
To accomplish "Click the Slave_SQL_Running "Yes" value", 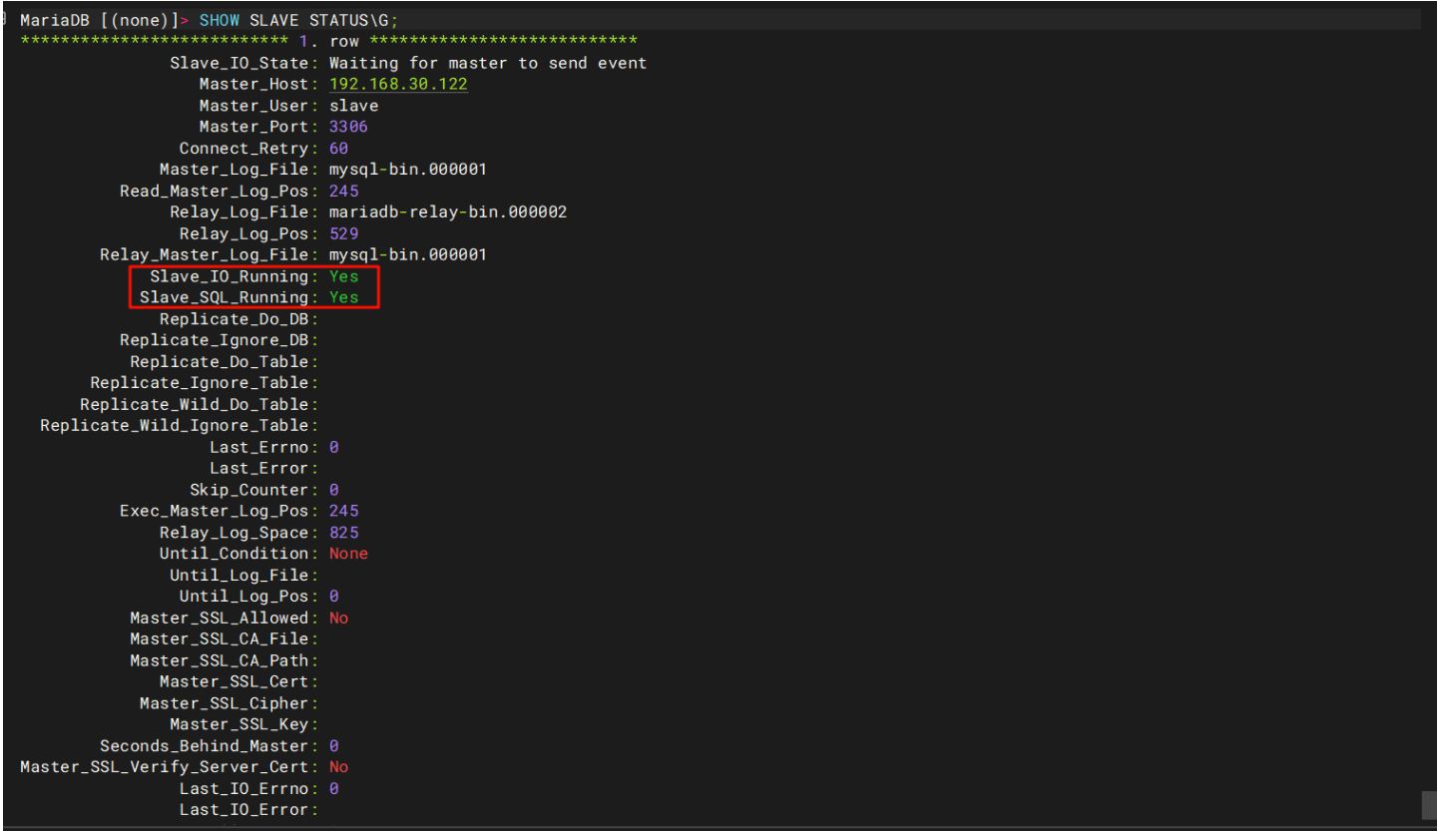I will point(343,297).
